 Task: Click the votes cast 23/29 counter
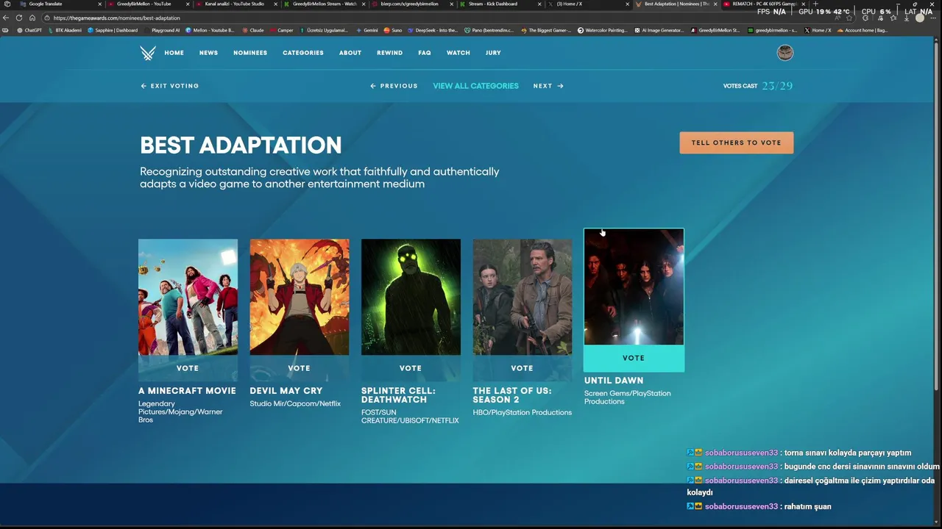[758, 86]
